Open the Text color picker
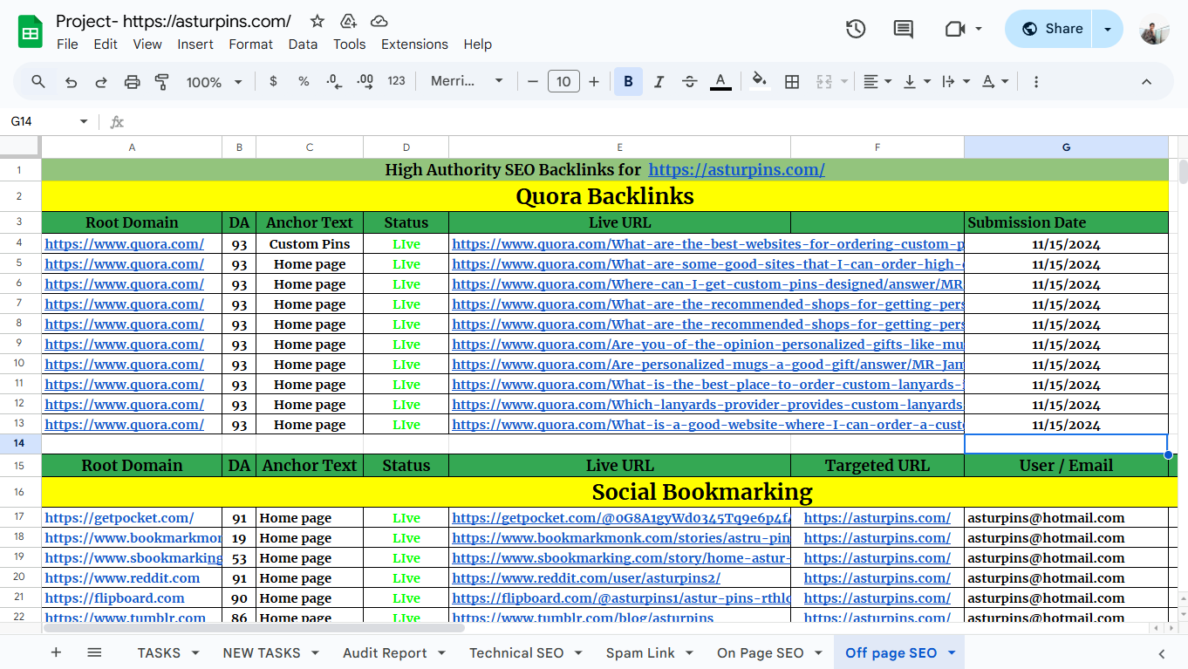The height and width of the screenshot is (669, 1188). coord(720,81)
